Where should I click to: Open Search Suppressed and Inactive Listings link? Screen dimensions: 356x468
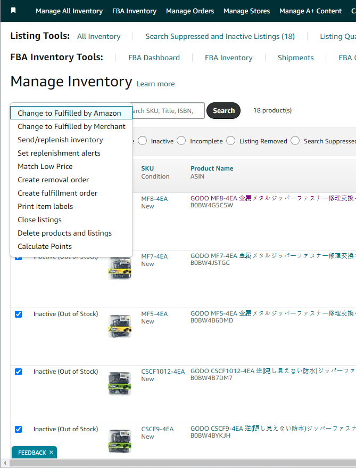(x=220, y=36)
